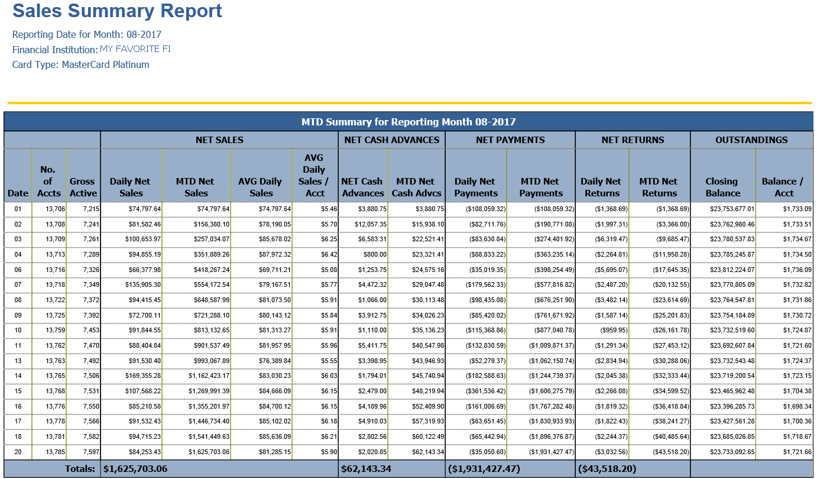Click the Date column header

(18, 175)
